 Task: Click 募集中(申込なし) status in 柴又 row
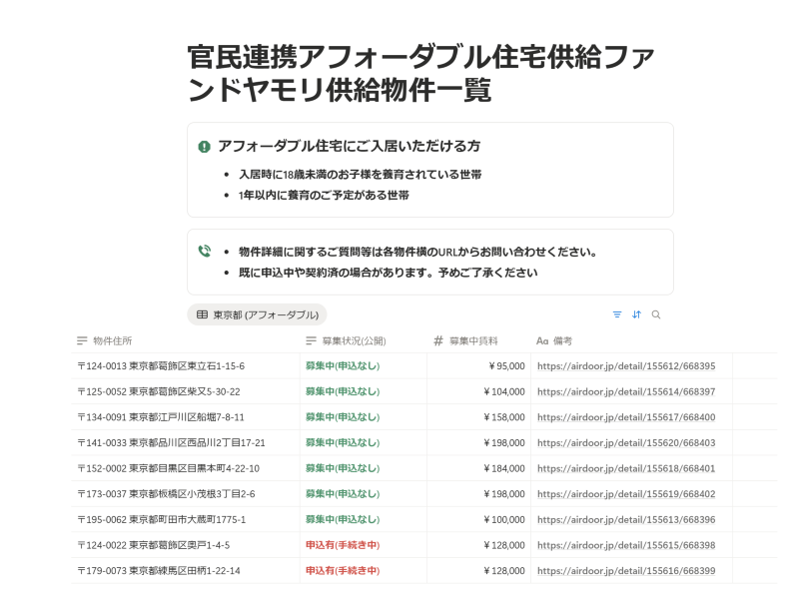tap(343, 391)
